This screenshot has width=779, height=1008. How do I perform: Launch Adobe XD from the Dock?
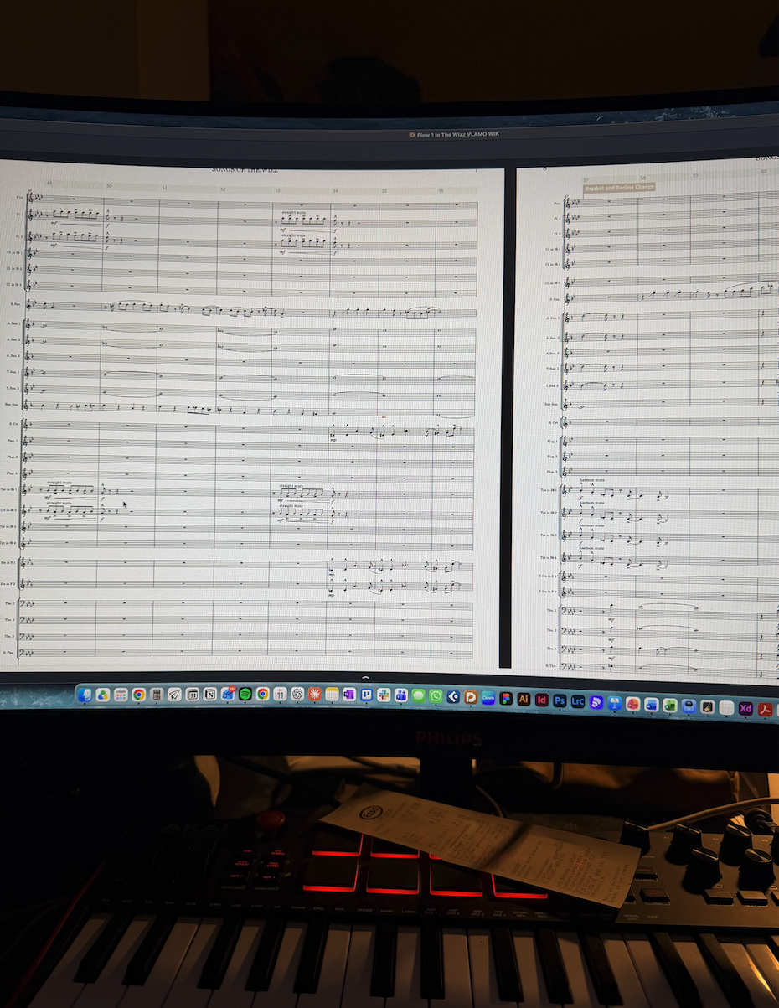[x=746, y=708]
